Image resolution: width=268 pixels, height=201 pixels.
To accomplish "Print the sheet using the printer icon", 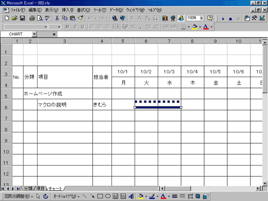I will tap(32, 18).
